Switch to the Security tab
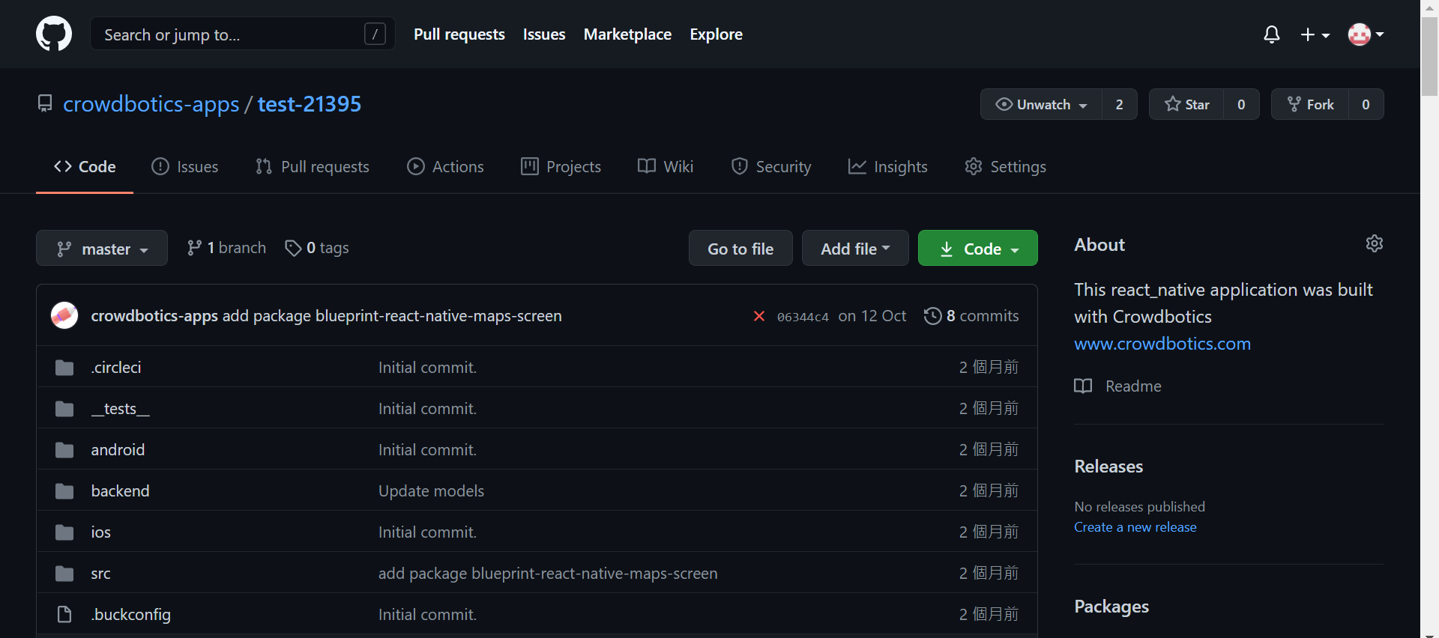Viewport: 1439px width, 638px height. pos(771,166)
